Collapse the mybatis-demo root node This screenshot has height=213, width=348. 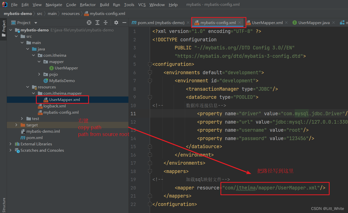tap(11, 30)
